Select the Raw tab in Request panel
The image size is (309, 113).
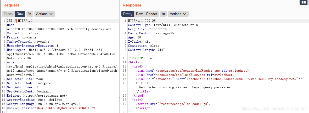click(x=20, y=14)
